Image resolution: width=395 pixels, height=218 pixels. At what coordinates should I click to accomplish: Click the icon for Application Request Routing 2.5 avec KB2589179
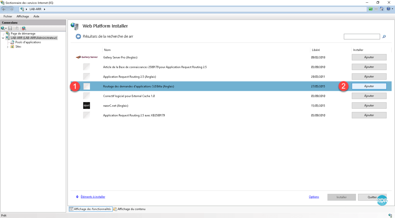[x=87, y=115]
